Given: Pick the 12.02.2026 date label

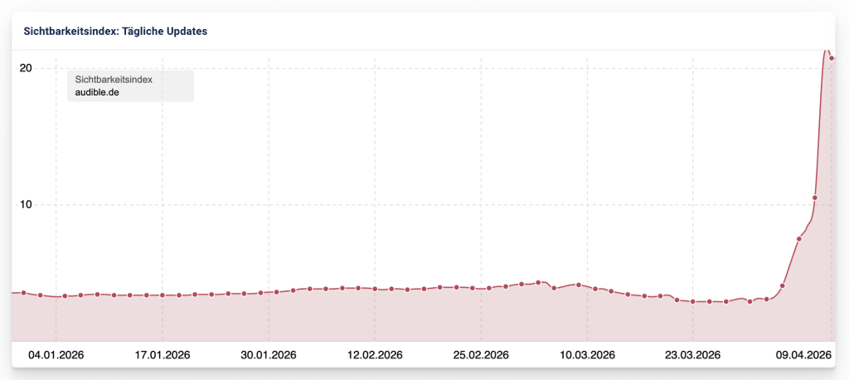Looking at the screenshot, I should click(x=375, y=354).
